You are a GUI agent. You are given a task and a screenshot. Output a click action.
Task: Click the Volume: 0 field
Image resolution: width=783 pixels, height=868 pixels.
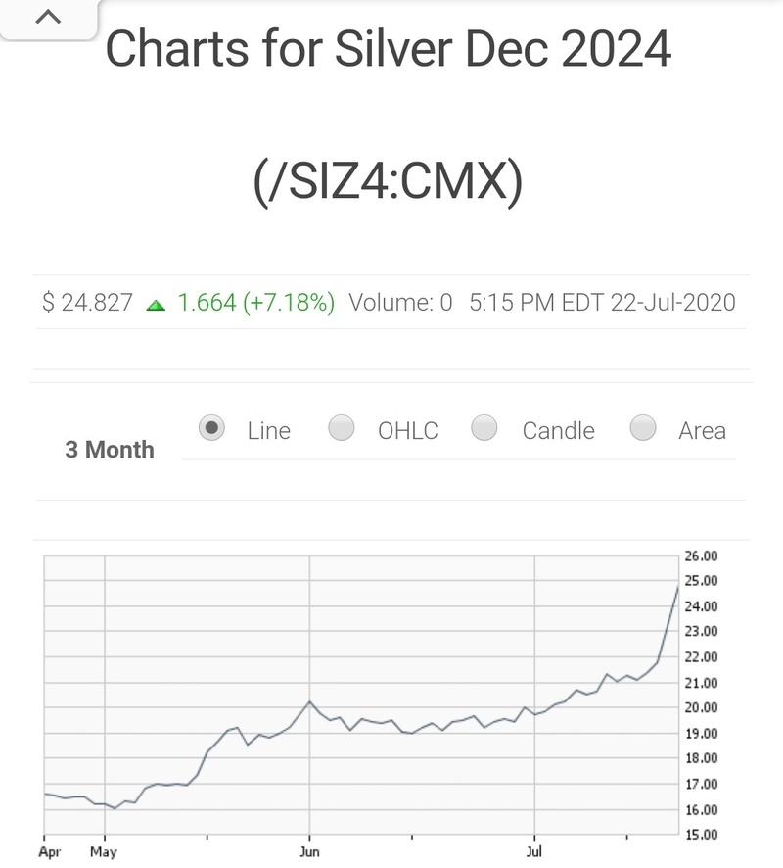[400, 303]
